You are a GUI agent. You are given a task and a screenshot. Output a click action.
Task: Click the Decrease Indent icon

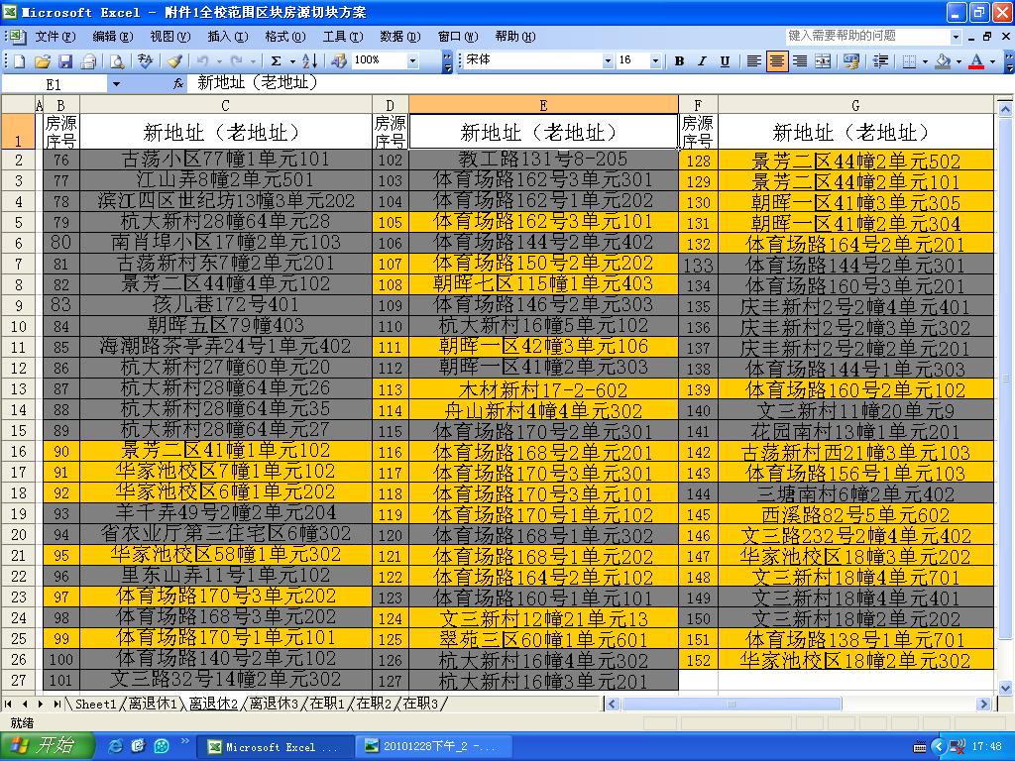[880, 60]
